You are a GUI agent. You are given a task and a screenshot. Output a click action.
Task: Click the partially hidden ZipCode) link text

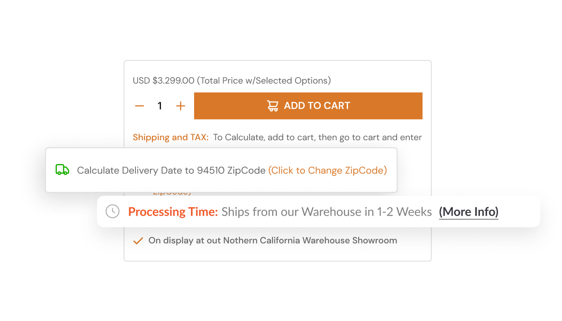pyautogui.click(x=172, y=193)
